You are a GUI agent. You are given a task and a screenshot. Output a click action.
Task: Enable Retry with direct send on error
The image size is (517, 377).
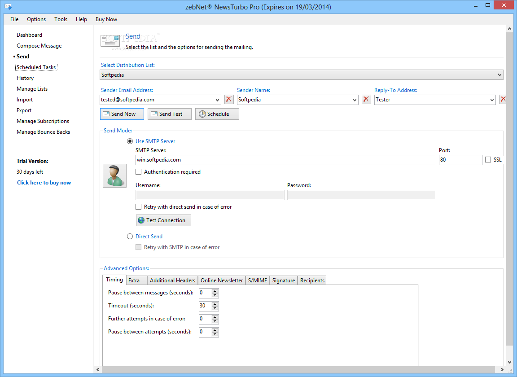tap(139, 207)
